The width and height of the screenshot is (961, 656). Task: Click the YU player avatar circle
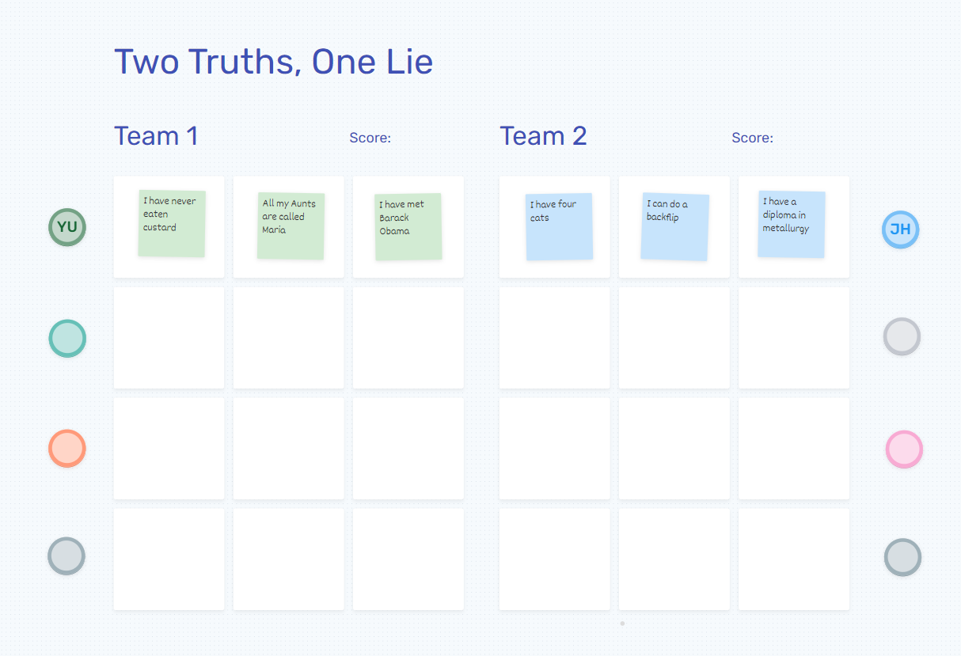click(x=67, y=227)
